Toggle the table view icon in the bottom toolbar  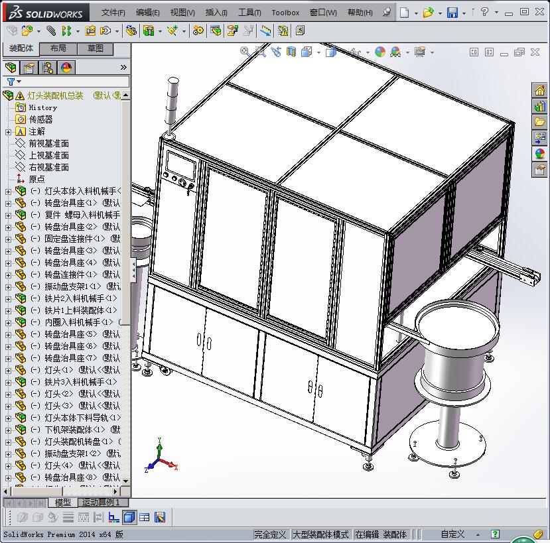tap(144, 517)
